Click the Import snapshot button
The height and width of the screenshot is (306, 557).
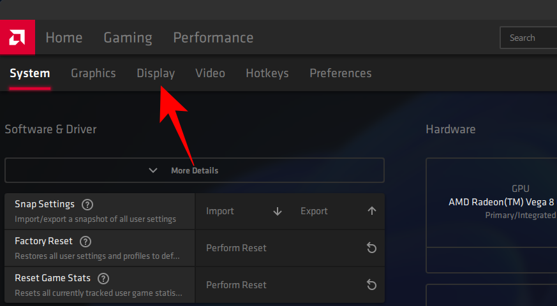220,211
